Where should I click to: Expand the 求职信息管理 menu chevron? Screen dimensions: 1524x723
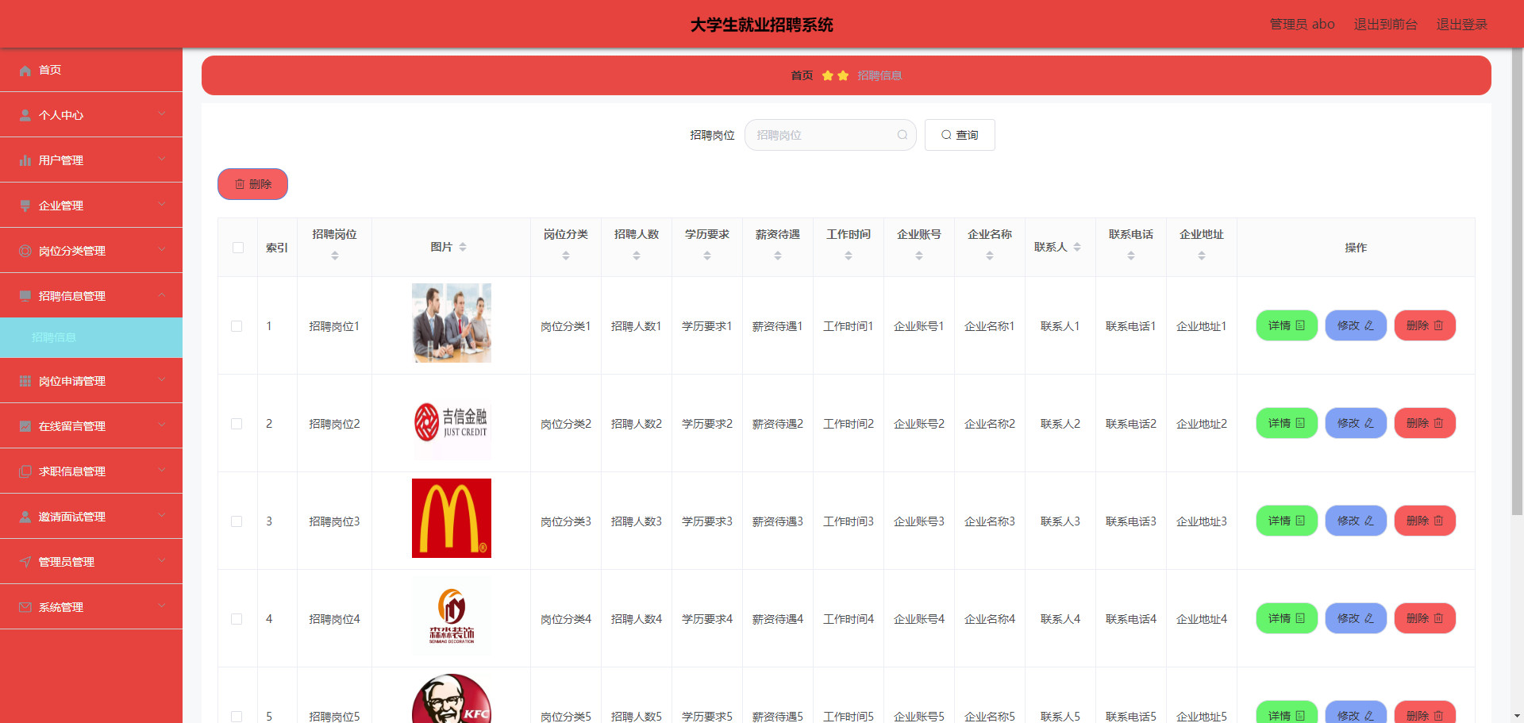162,470
